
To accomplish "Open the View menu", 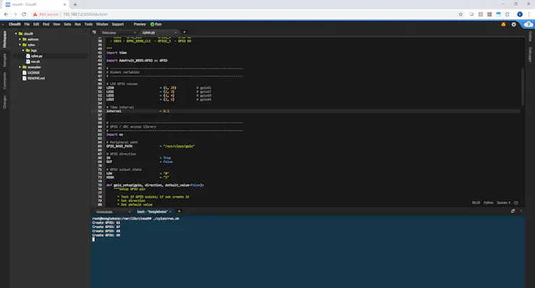I will point(56,25).
